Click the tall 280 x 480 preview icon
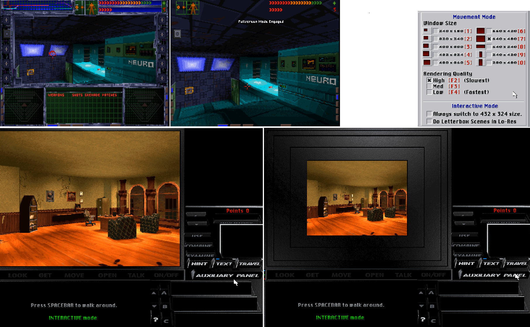Screen dimensions: 530x327 coord(481,62)
